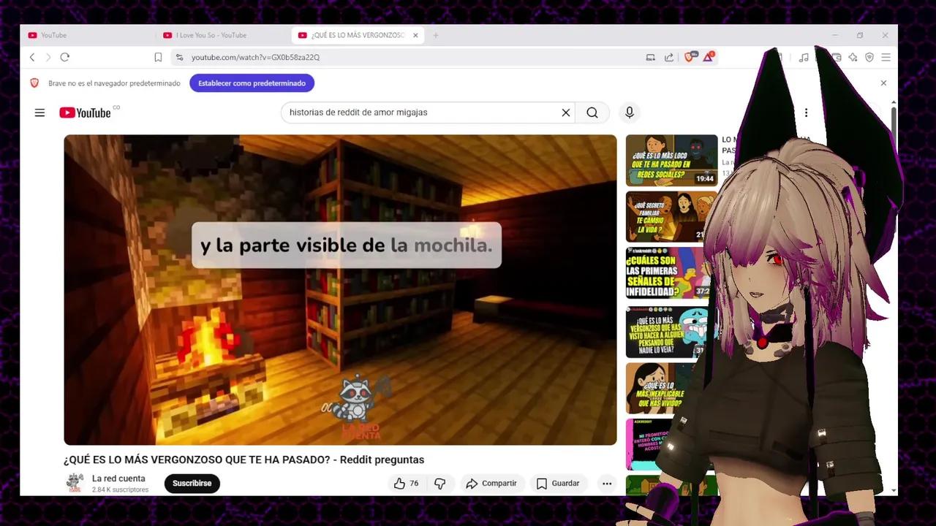Dislike the video with thumbs down

point(440,483)
